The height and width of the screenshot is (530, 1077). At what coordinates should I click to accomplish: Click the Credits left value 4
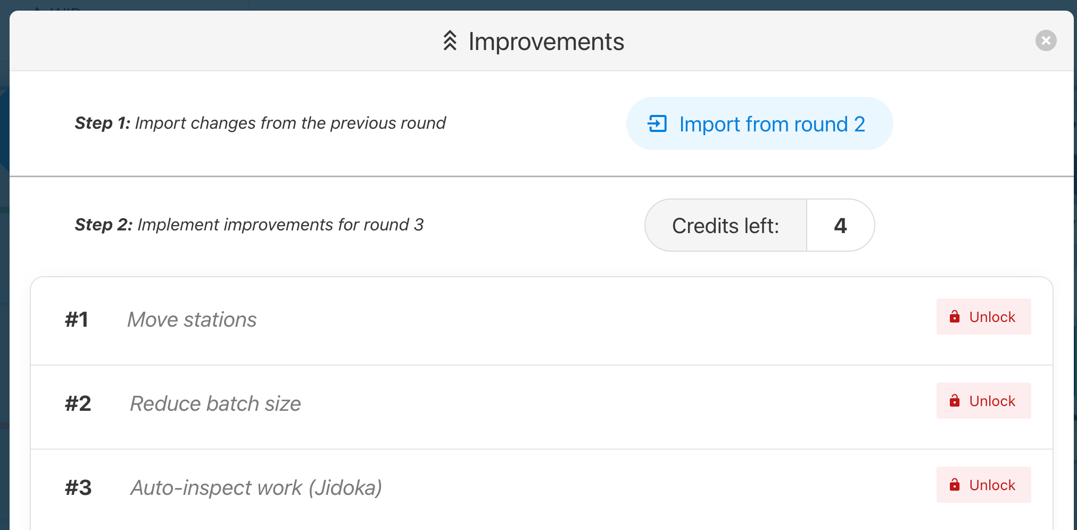point(840,226)
